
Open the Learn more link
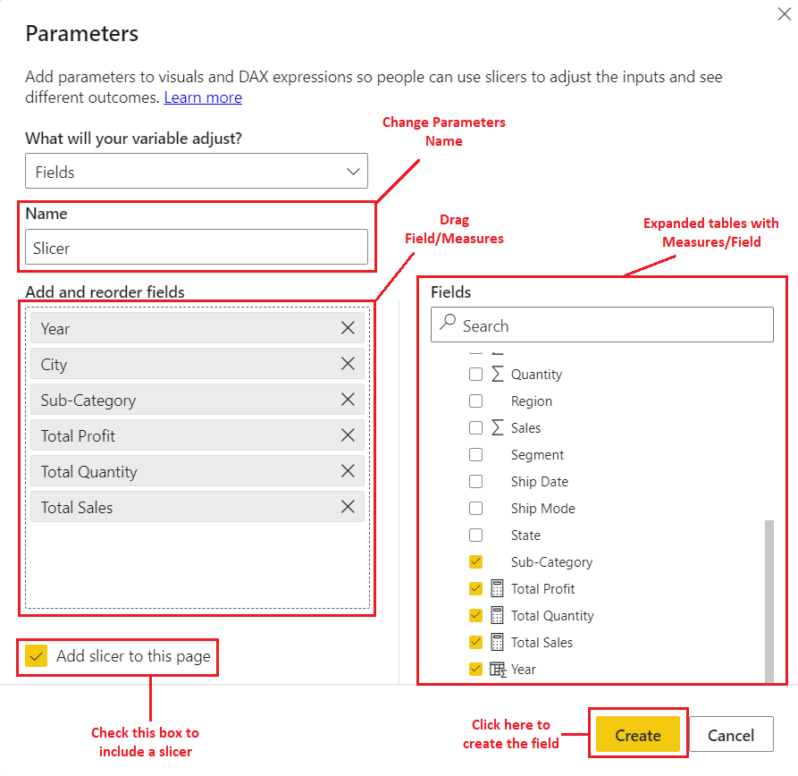(203, 97)
